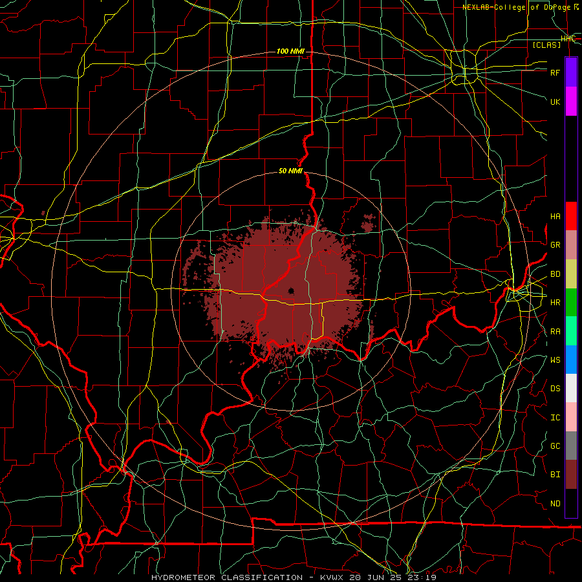The height and width of the screenshot is (582, 582).
Task: Click the BD yellow legend color block
Action: coord(571,274)
